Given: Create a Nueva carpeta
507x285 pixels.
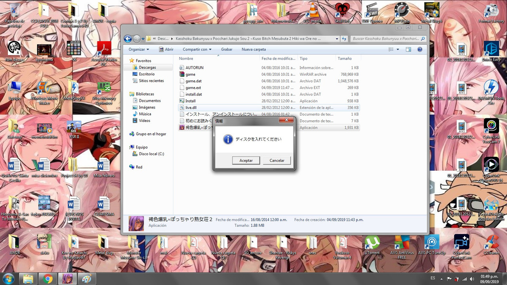Looking at the screenshot, I should coord(253,49).
